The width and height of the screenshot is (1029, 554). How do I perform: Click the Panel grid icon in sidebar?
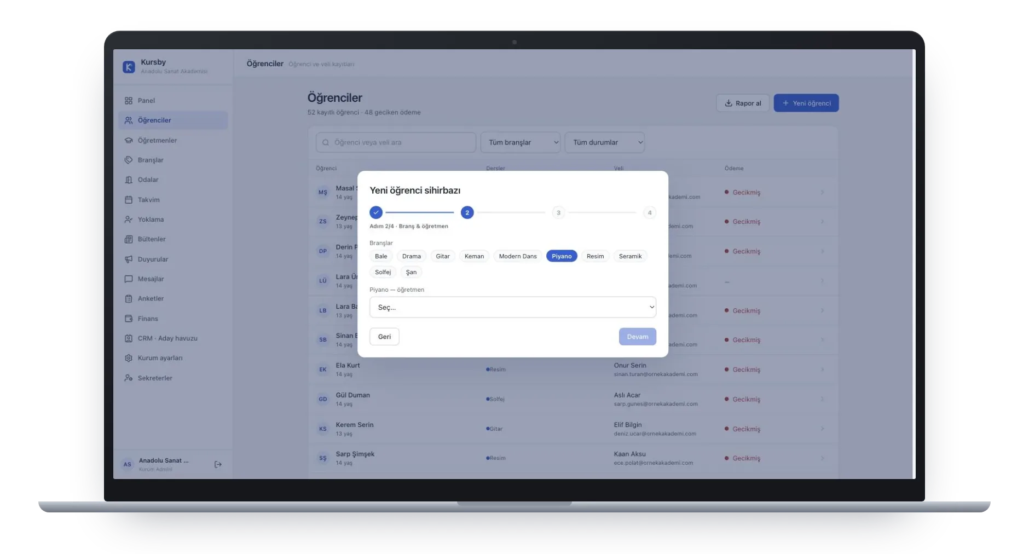[x=129, y=101]
